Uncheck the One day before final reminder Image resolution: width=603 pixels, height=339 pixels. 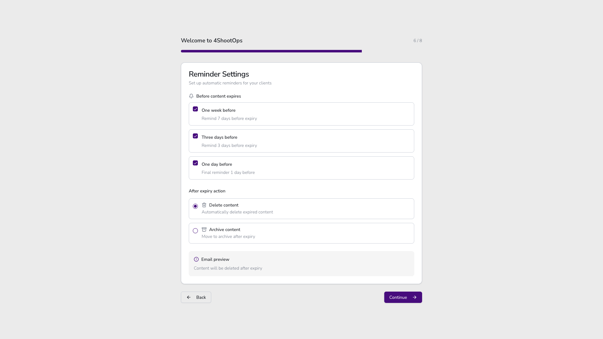tap(195, 163)
